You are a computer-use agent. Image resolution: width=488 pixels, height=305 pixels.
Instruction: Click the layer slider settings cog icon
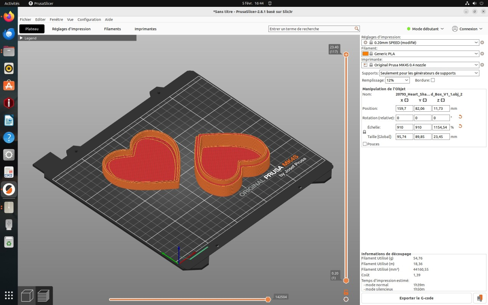[346, 299]
